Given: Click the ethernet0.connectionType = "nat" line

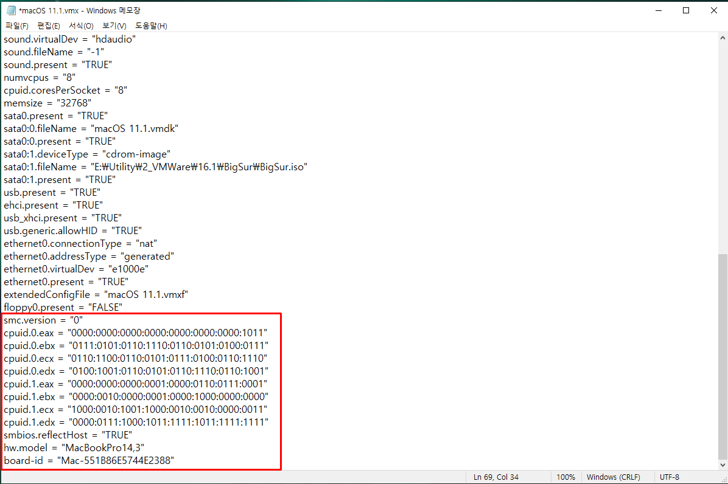Looking at the screenshot, I should (80, 243).
